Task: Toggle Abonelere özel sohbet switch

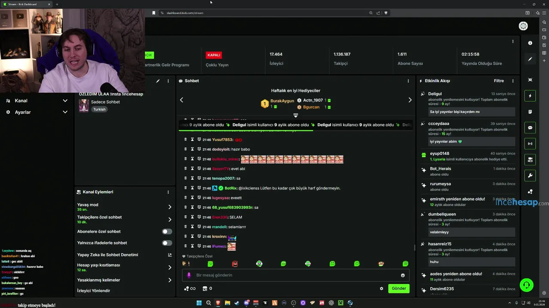Action: tap(167, 231)
